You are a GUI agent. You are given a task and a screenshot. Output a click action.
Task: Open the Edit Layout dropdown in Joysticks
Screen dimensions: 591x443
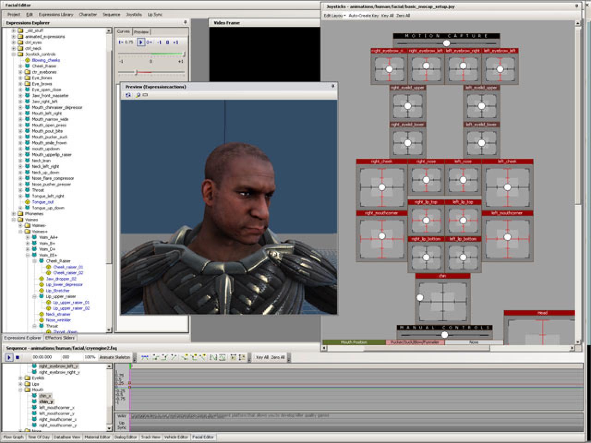click(335, 16)
